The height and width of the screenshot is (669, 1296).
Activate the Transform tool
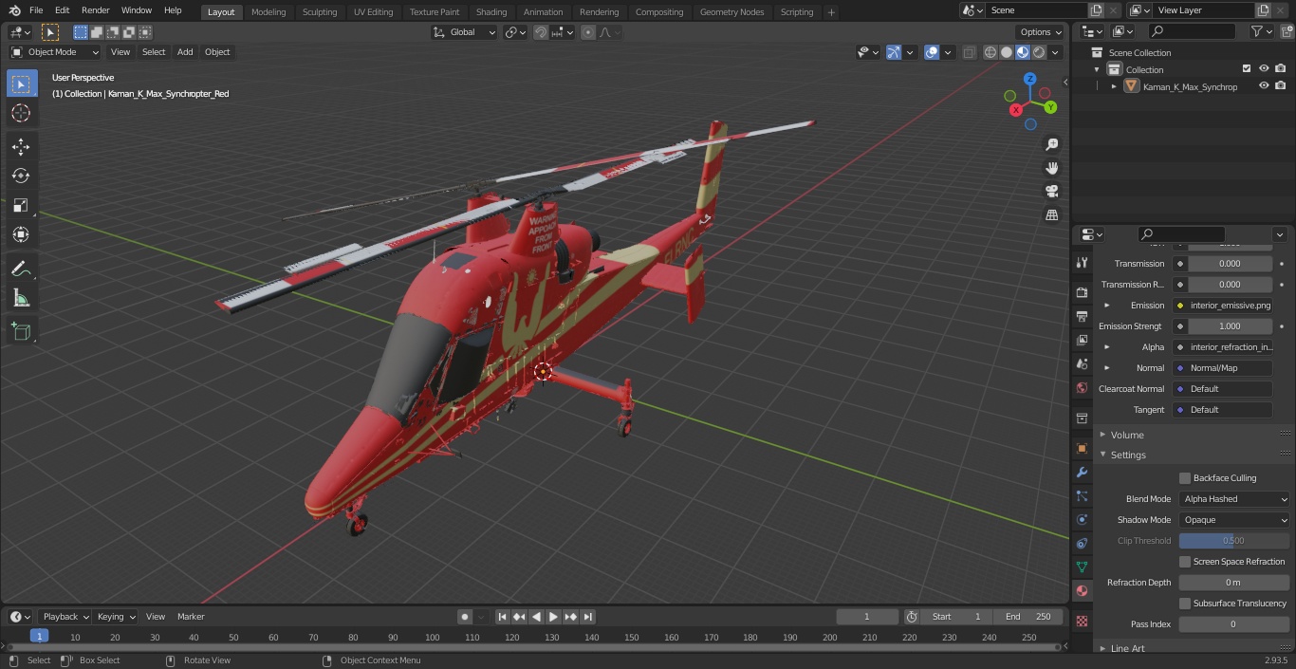tap(21, 234)
